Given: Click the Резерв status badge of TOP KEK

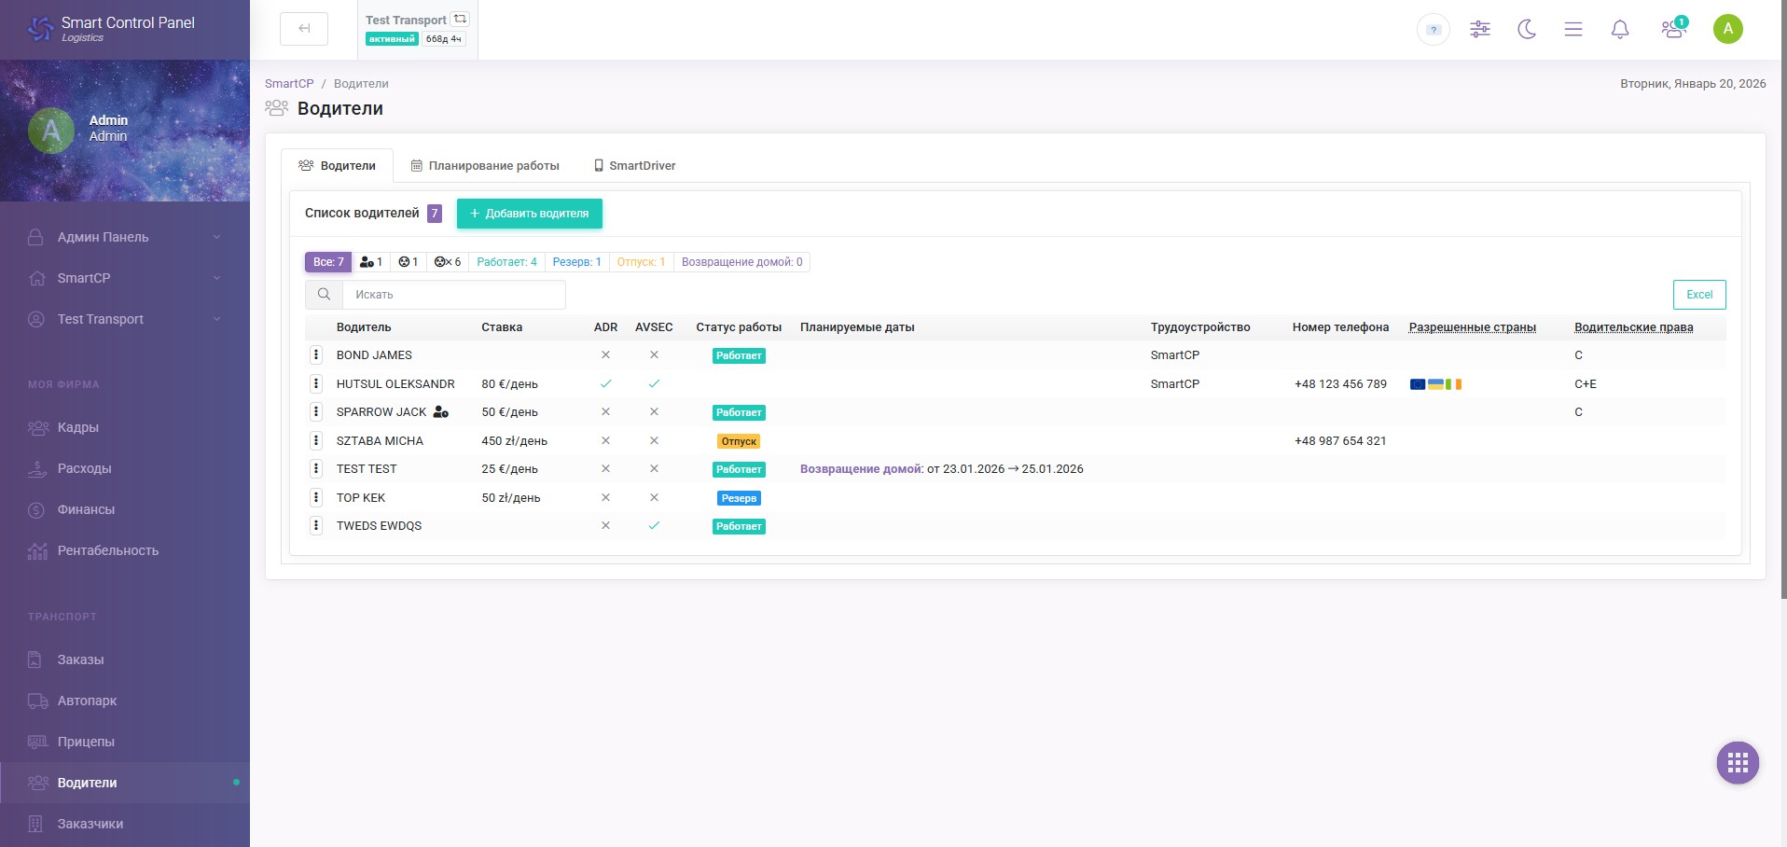Looking at the screenshot, I should pyautogui.click(x=739, y=498).
